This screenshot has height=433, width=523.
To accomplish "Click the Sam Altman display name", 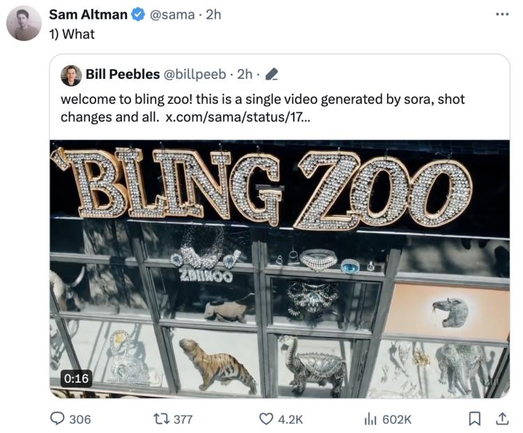I will [88, 15].
